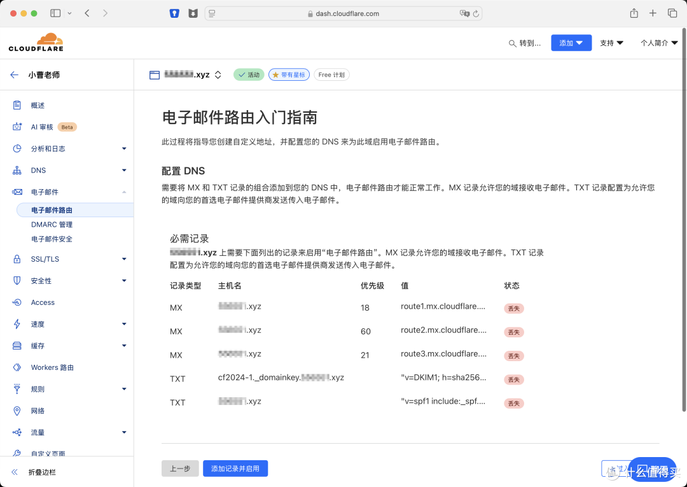Open the 支持 dropdown
The image size is (687, 487).
[611, 43]
